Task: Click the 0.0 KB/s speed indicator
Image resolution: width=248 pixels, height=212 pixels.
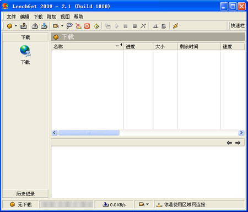Action: click(x=114, y=204)
